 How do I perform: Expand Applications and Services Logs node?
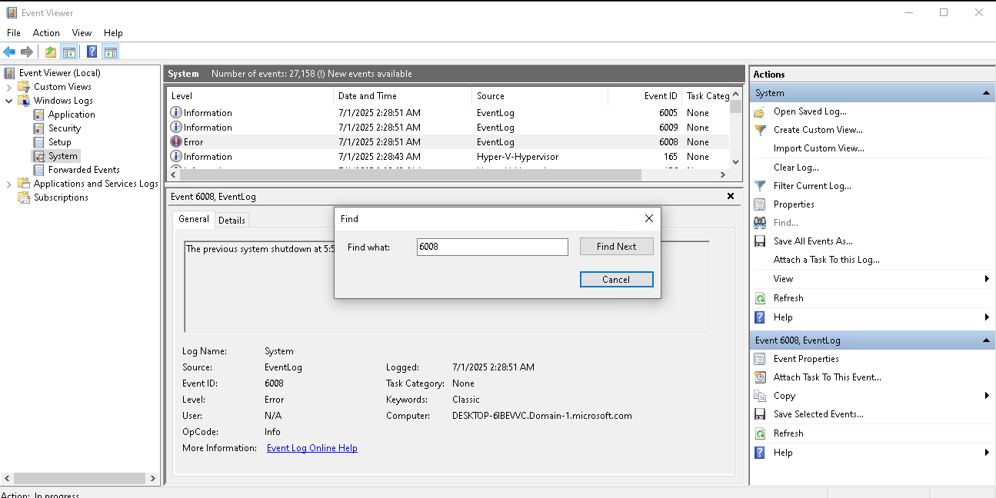coord(9,184)
